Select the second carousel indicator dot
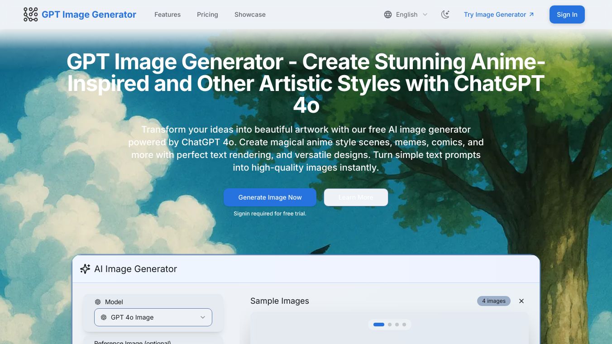 (x=390, y=325)
